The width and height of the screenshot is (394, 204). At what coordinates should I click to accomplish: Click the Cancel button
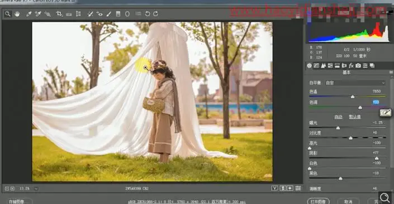tap(348, 202)
